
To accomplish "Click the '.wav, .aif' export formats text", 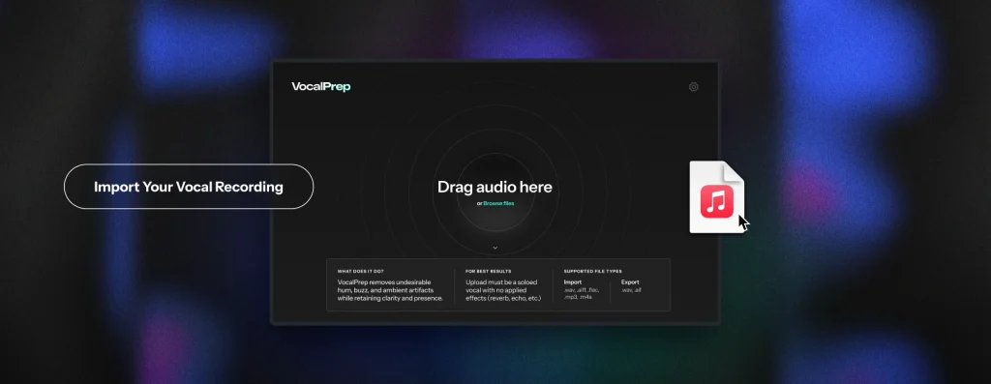I will tap(631, 290).
